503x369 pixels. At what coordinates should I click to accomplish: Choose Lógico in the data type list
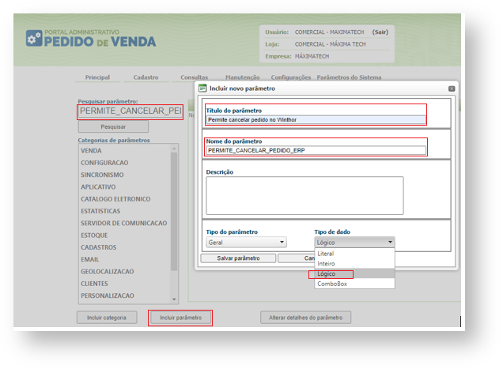[354, 273]
